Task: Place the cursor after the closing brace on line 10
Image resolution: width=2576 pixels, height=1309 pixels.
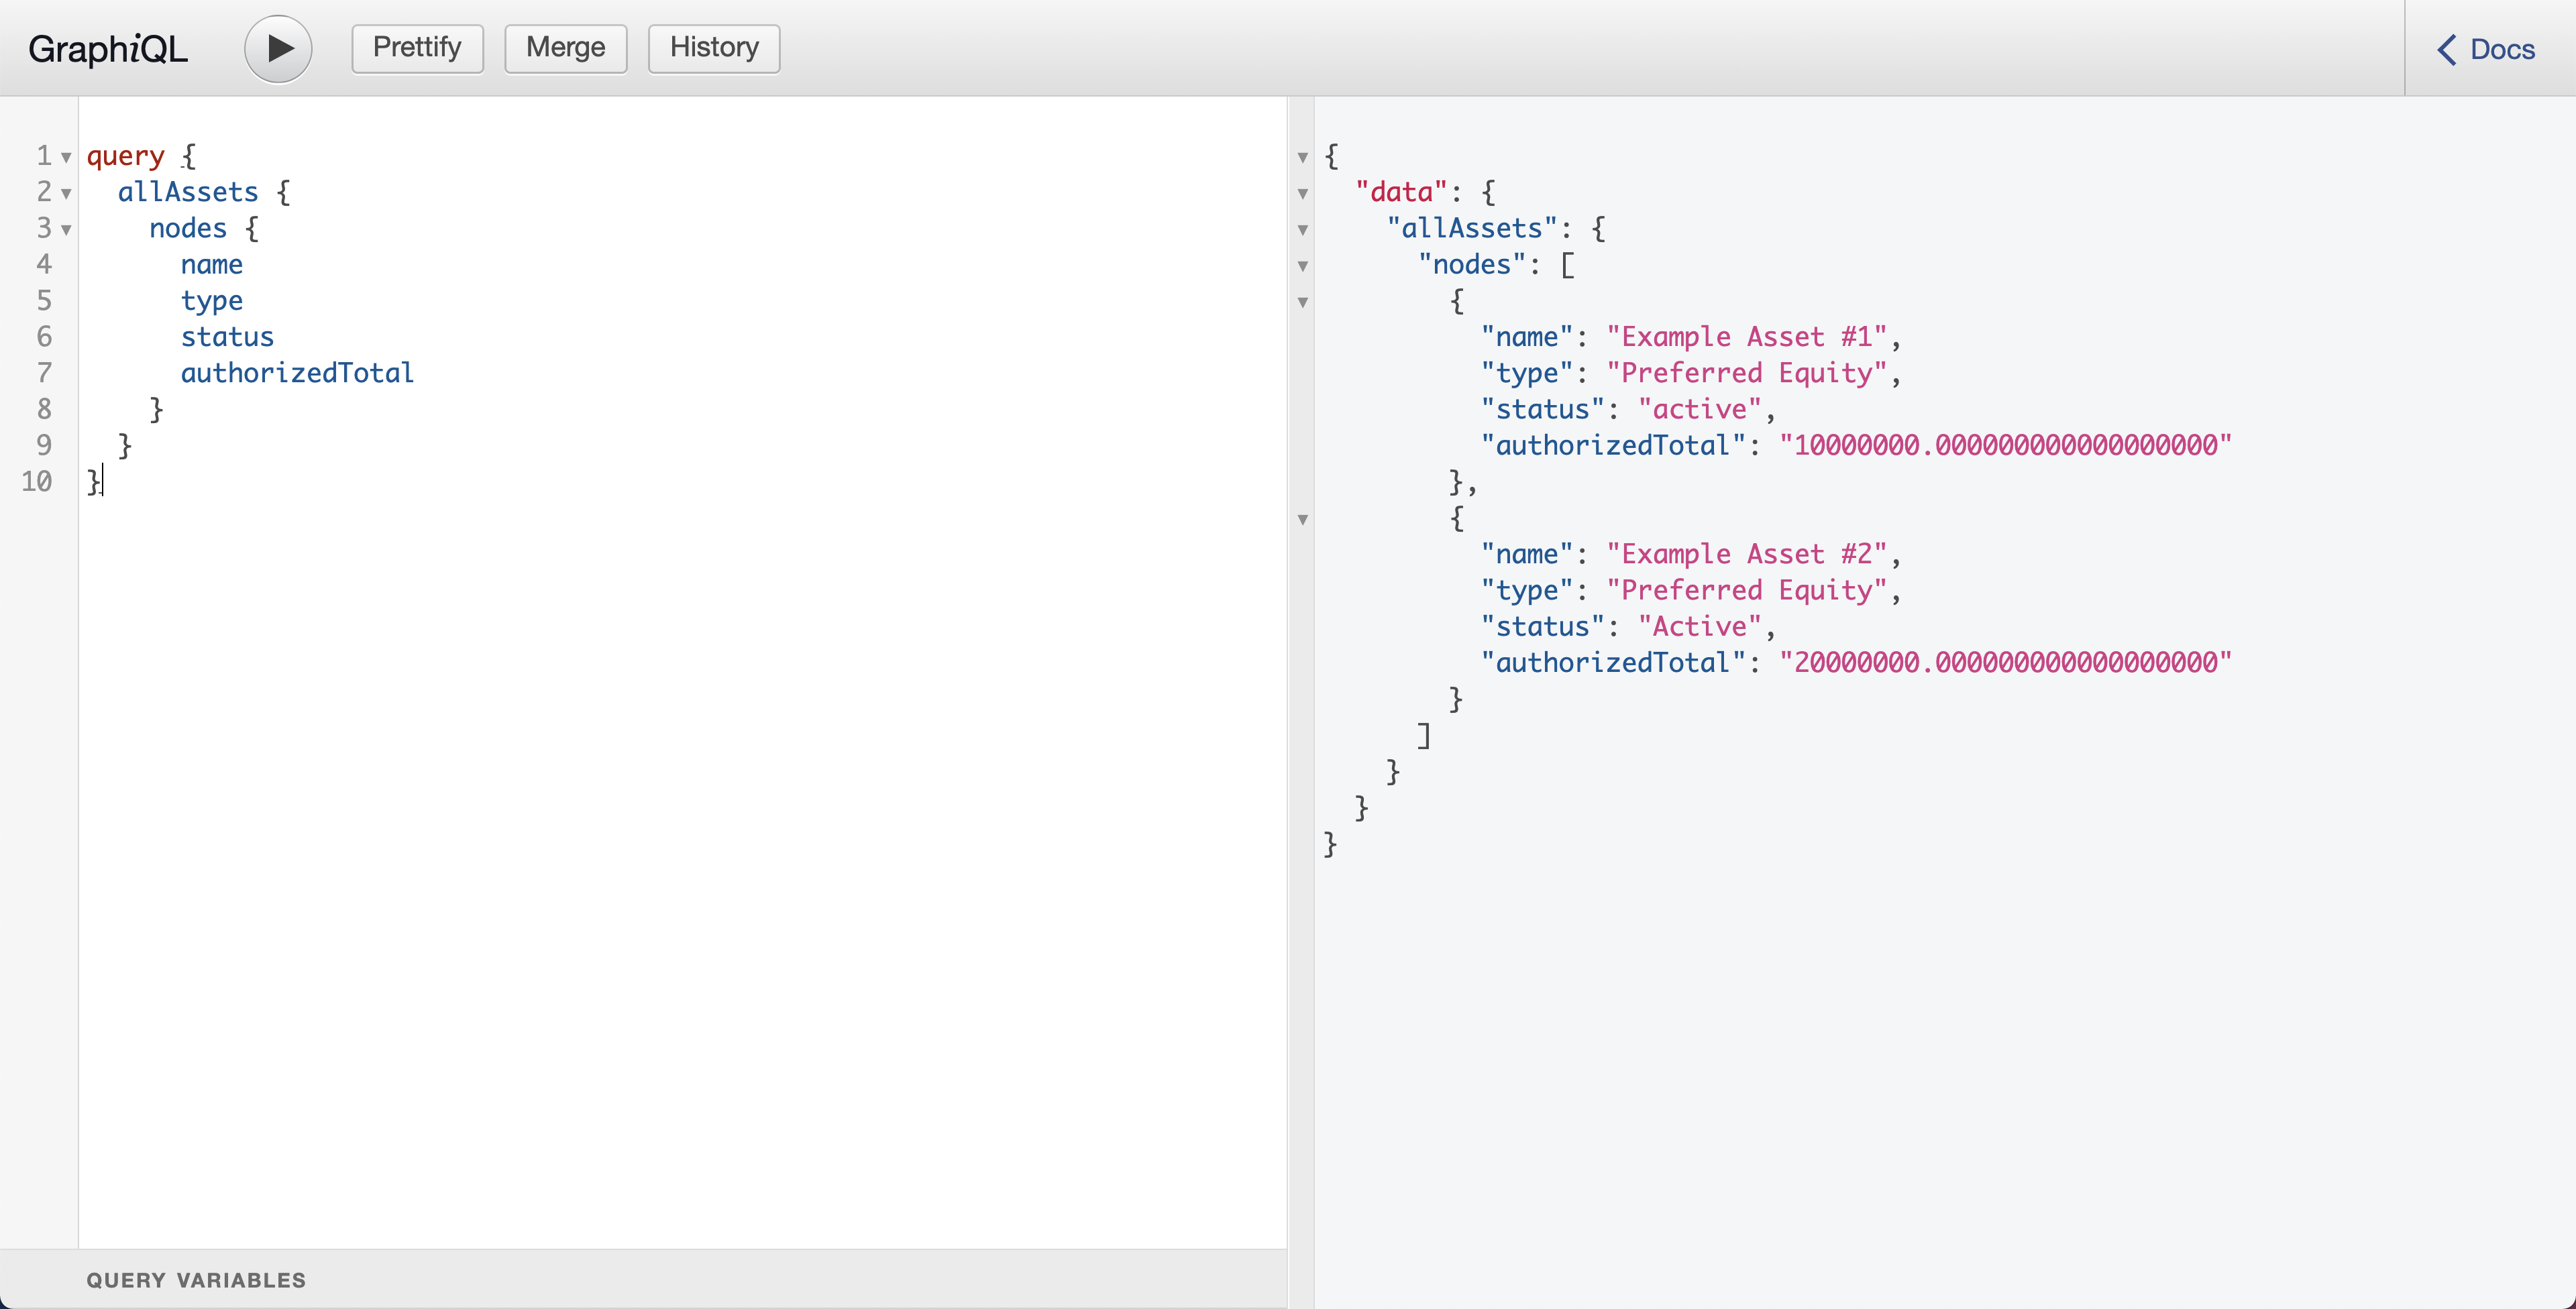Action: click(x=102, y=482)
